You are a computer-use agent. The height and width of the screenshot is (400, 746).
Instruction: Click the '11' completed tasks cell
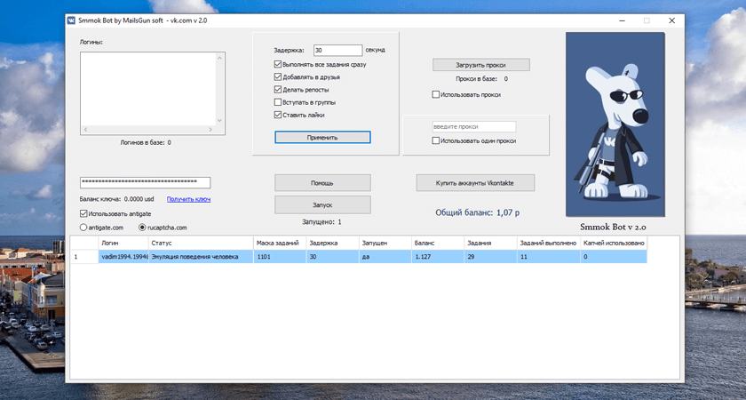[549, 257]
